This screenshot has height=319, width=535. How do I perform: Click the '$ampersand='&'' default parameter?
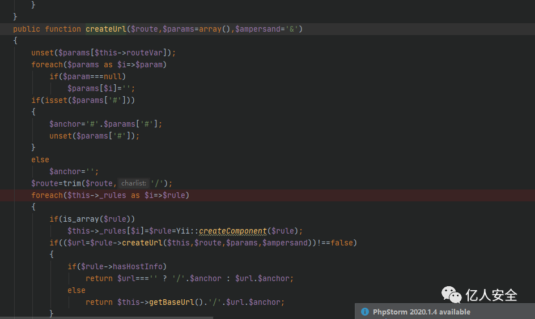266,29
